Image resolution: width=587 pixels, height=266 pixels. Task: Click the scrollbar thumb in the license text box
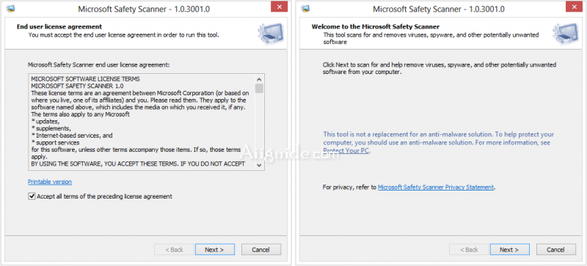point(259,88)
